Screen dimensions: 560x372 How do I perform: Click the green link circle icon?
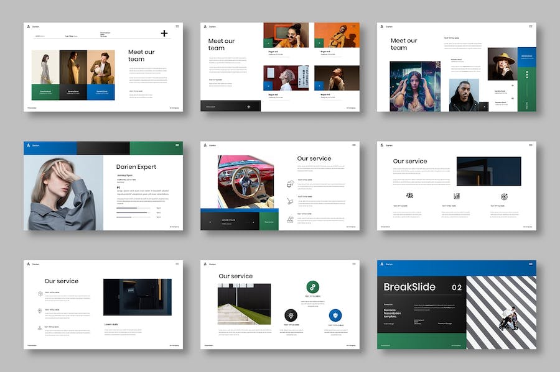(x=313, y=287)
